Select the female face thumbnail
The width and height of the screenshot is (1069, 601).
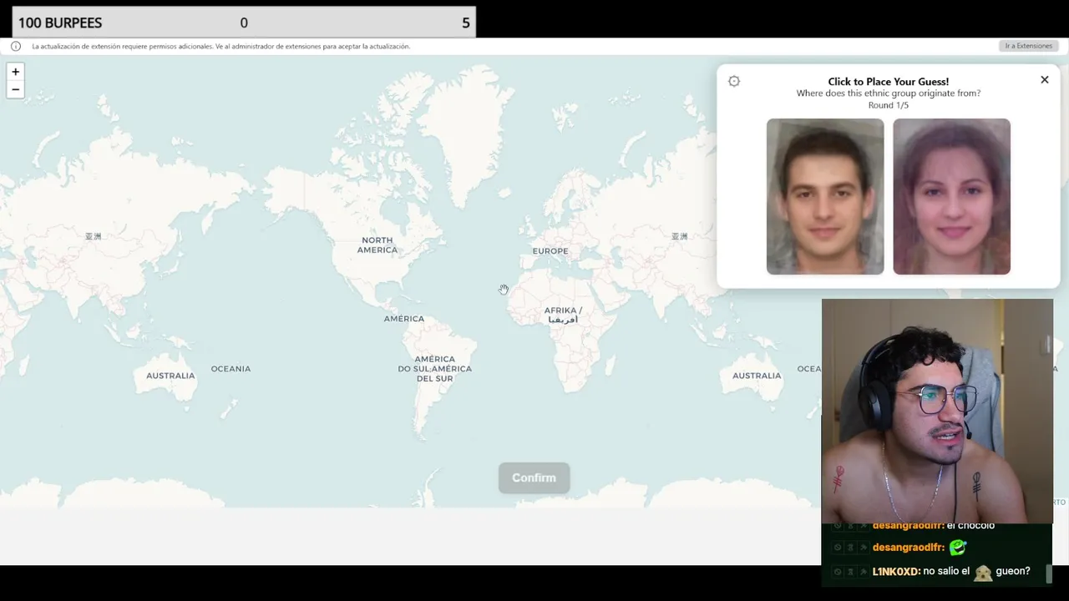click(x=951, y=196)
